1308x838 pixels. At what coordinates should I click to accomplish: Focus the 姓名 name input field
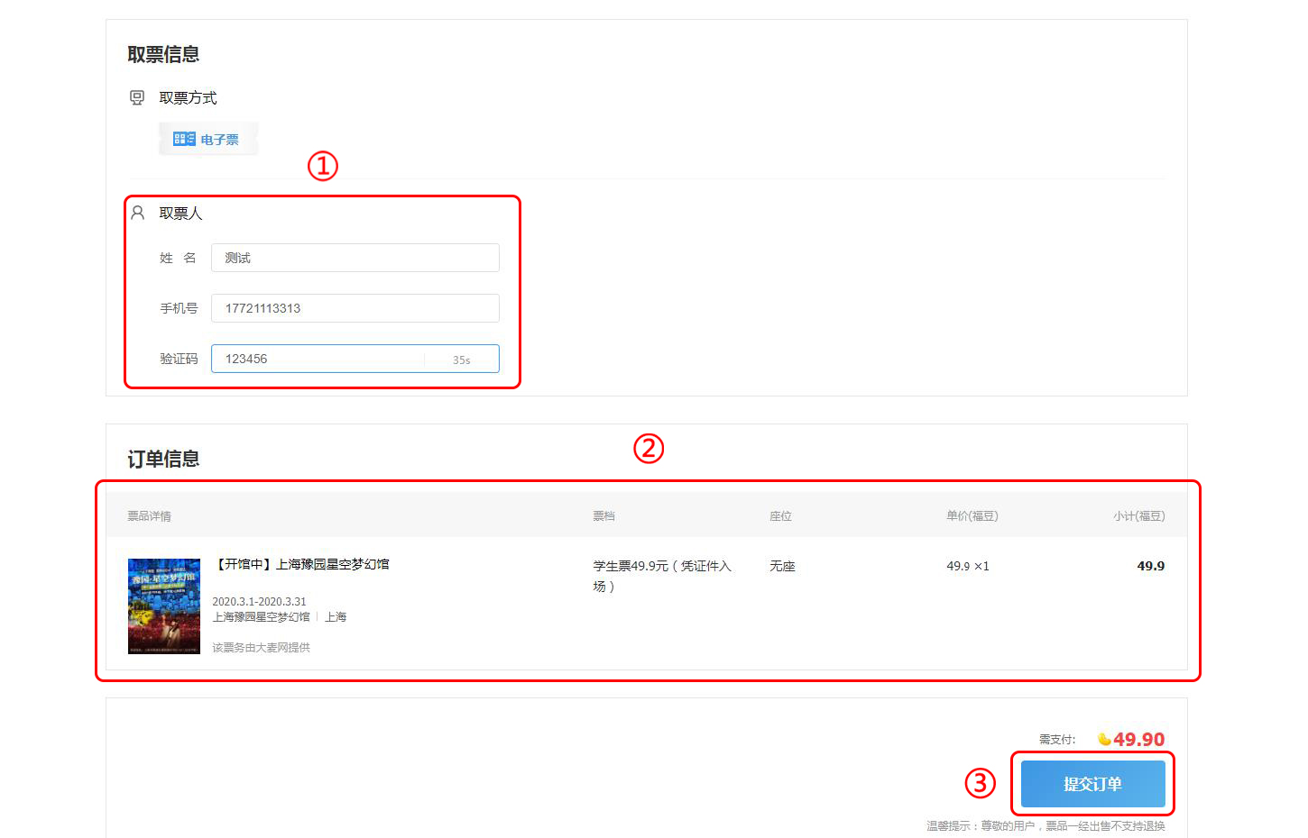pos(355,258)
